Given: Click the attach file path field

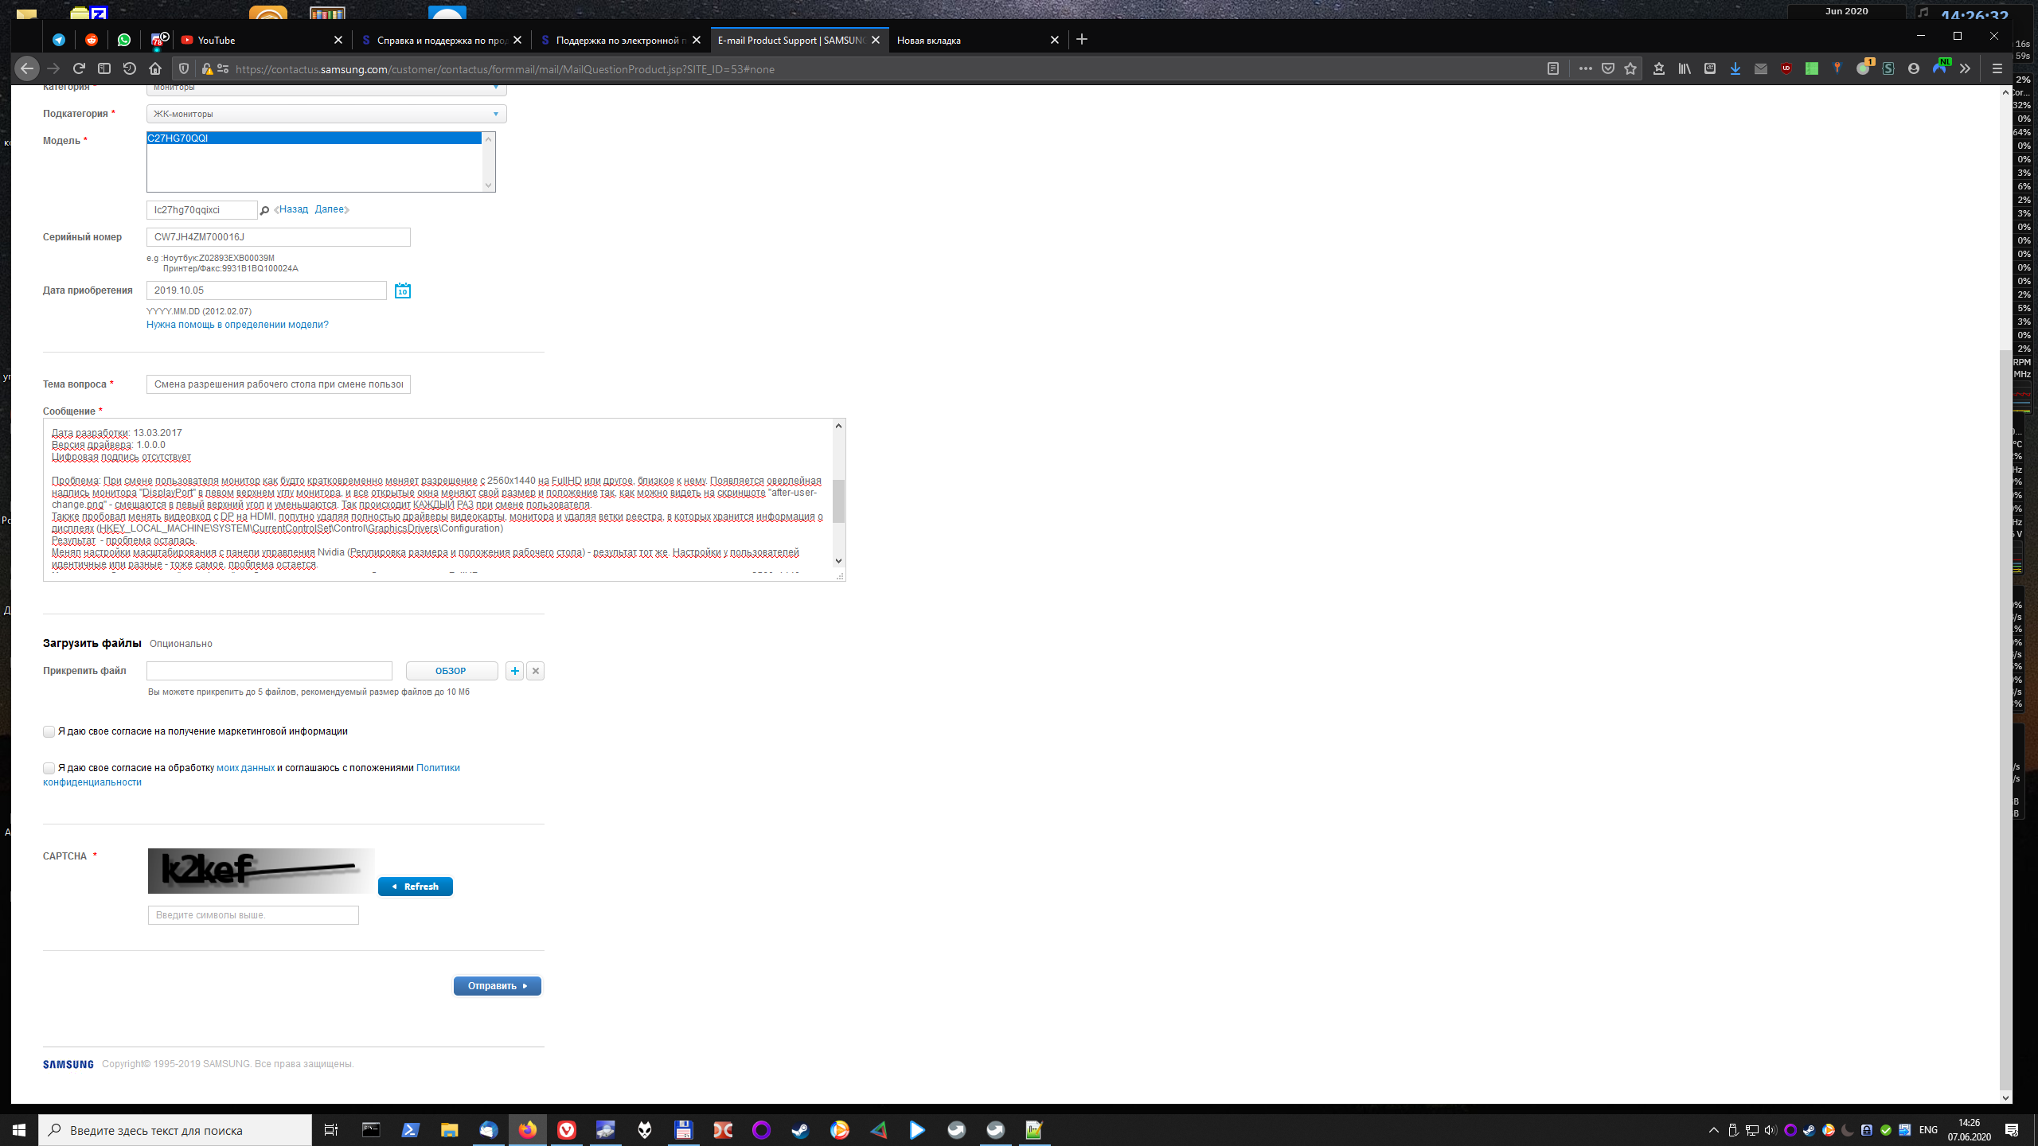Looking at the screenshot, I should pyautogui.click(x=269, y=671).
